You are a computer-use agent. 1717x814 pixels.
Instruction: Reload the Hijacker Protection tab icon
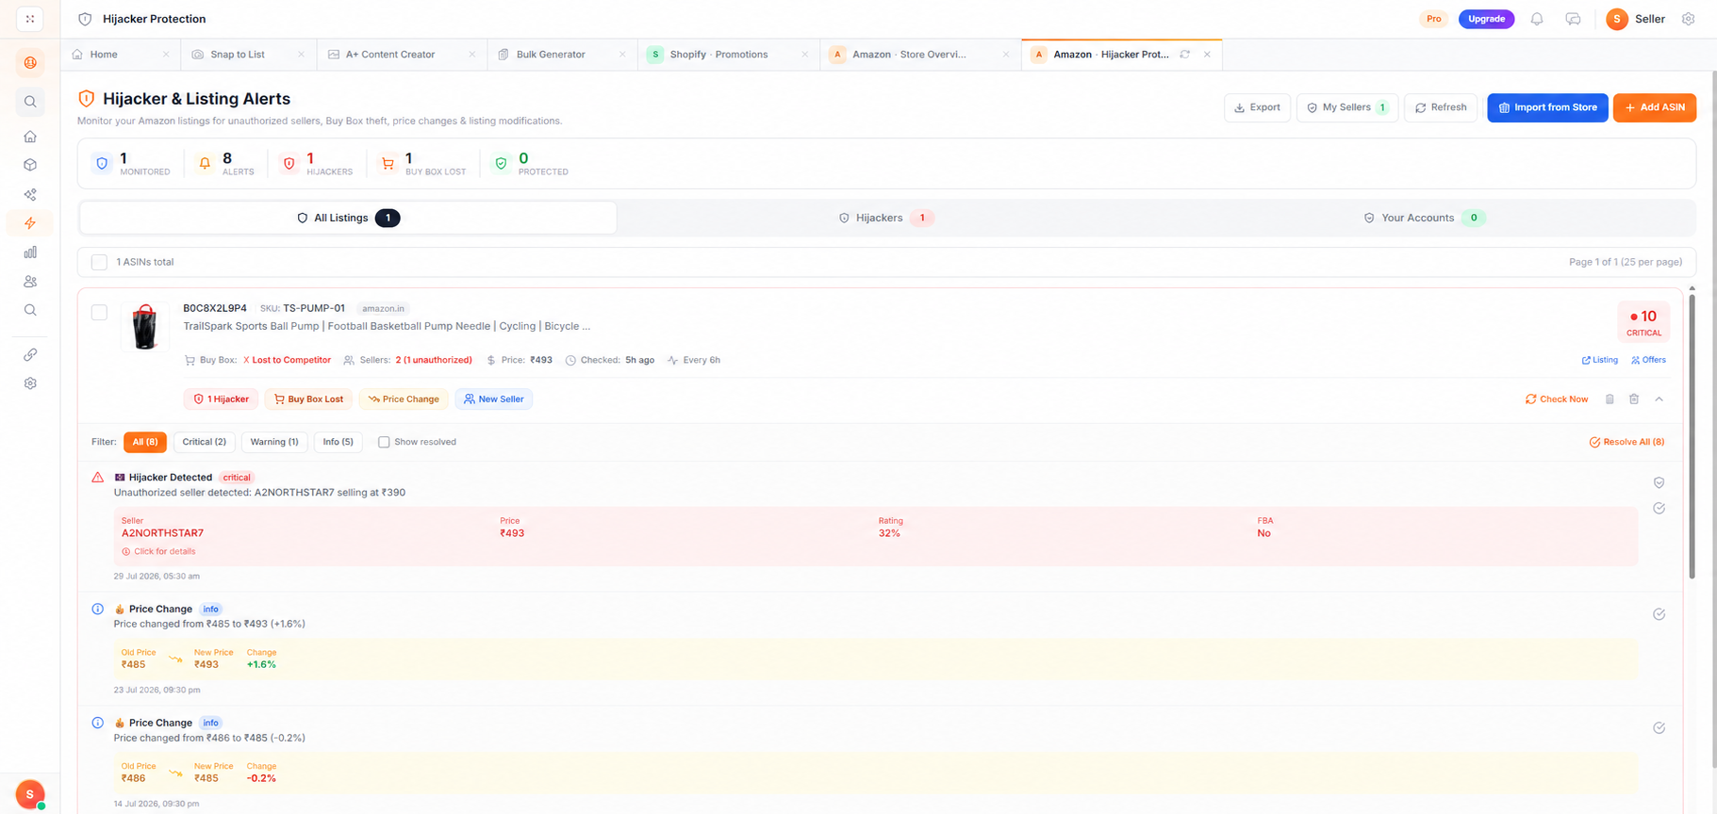[x=1185, y=55]
